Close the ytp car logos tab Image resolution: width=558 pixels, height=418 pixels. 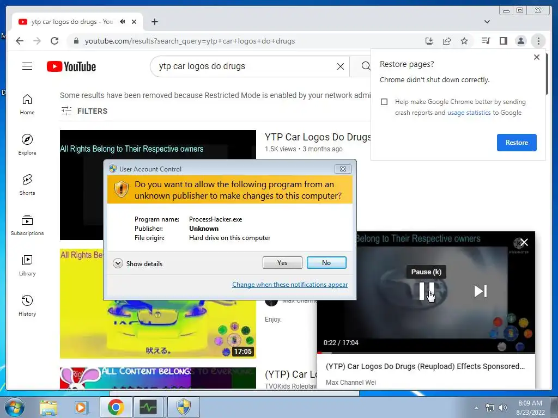134,22
